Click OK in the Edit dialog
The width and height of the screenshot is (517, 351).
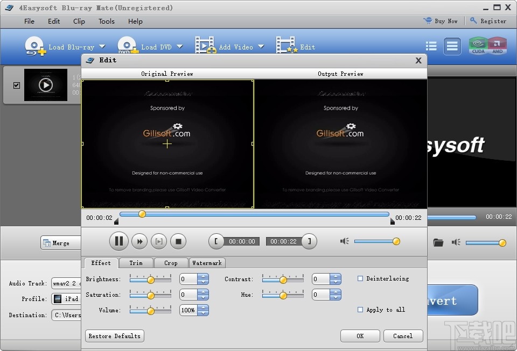click(x=360, y=336)
